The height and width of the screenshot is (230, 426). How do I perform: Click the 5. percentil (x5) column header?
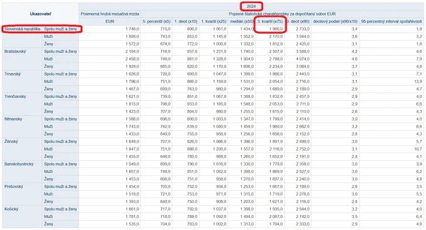(x=157, y=21)
